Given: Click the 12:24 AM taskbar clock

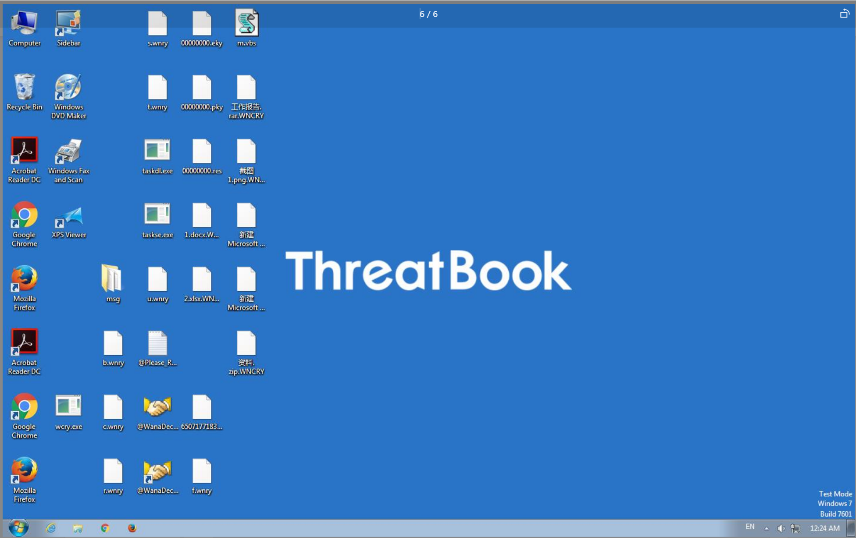Looking at the screenshot, I should (824, 528).
